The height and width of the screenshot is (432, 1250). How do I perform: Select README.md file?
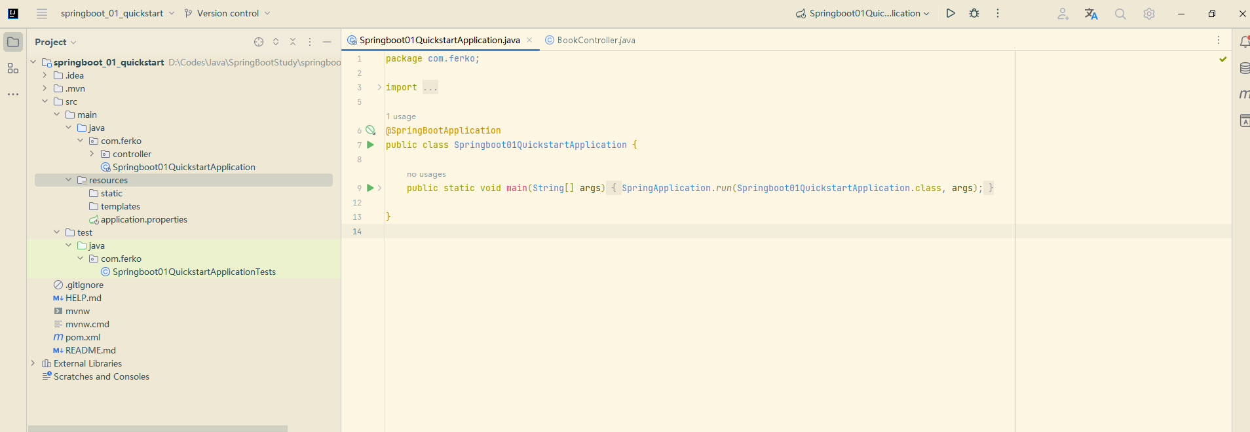point(90,350)
